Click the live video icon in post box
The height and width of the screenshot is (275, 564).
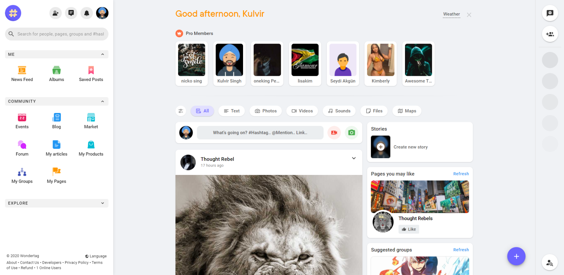(334, 133)
